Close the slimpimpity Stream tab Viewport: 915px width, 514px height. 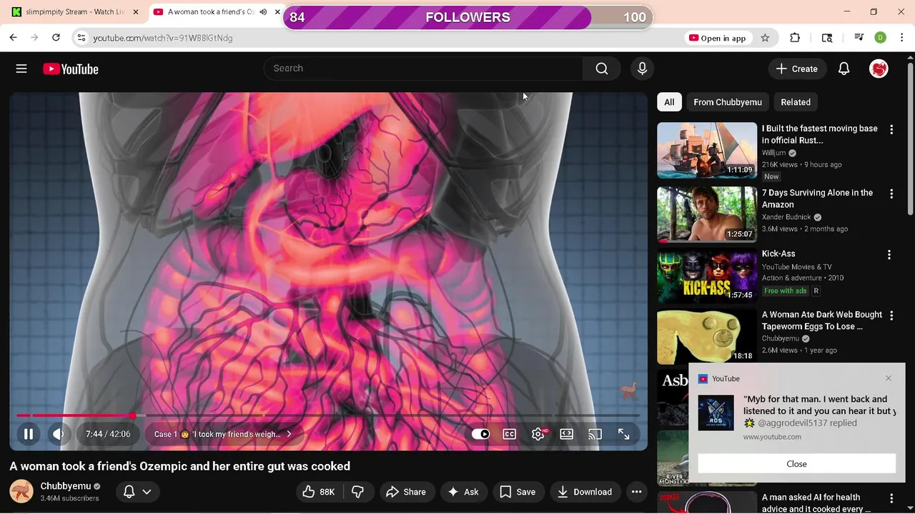click(x=136, y=12)
